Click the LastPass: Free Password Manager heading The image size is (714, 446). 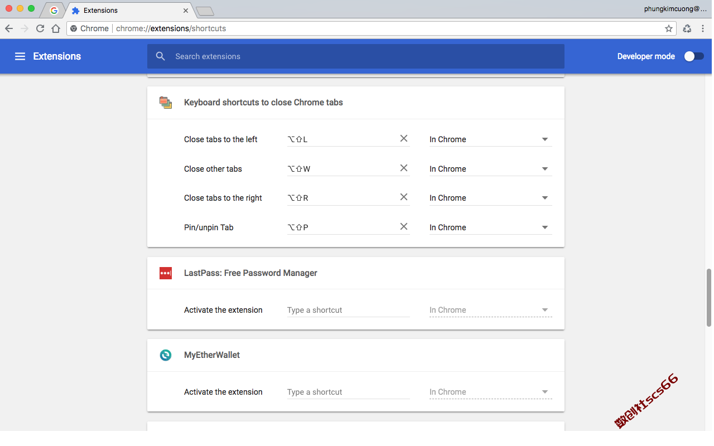(x=250, y=273)
